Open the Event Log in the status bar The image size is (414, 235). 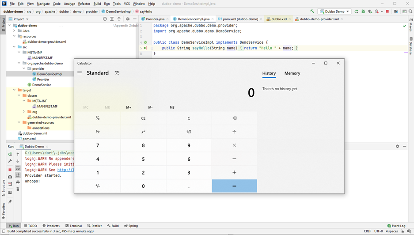point(396,226)
